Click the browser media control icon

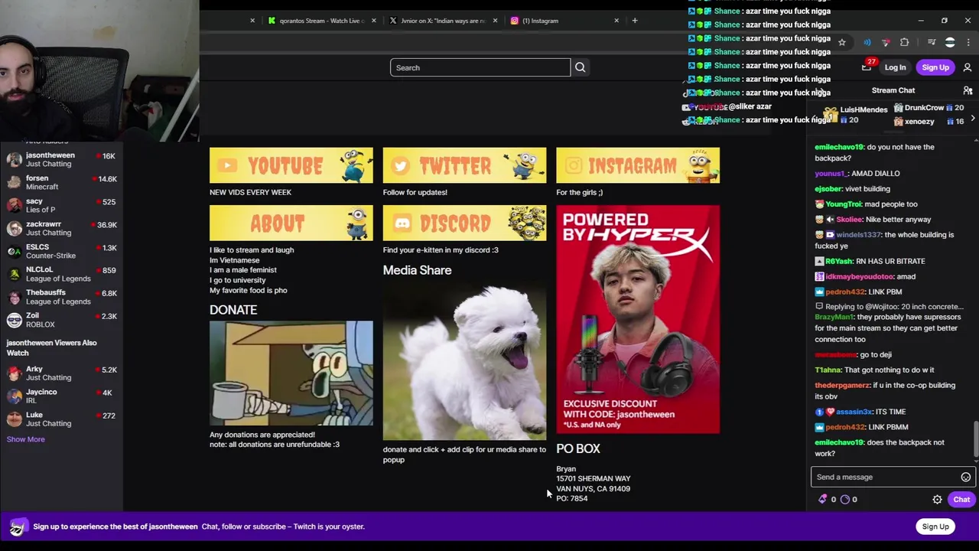[932, 42]
